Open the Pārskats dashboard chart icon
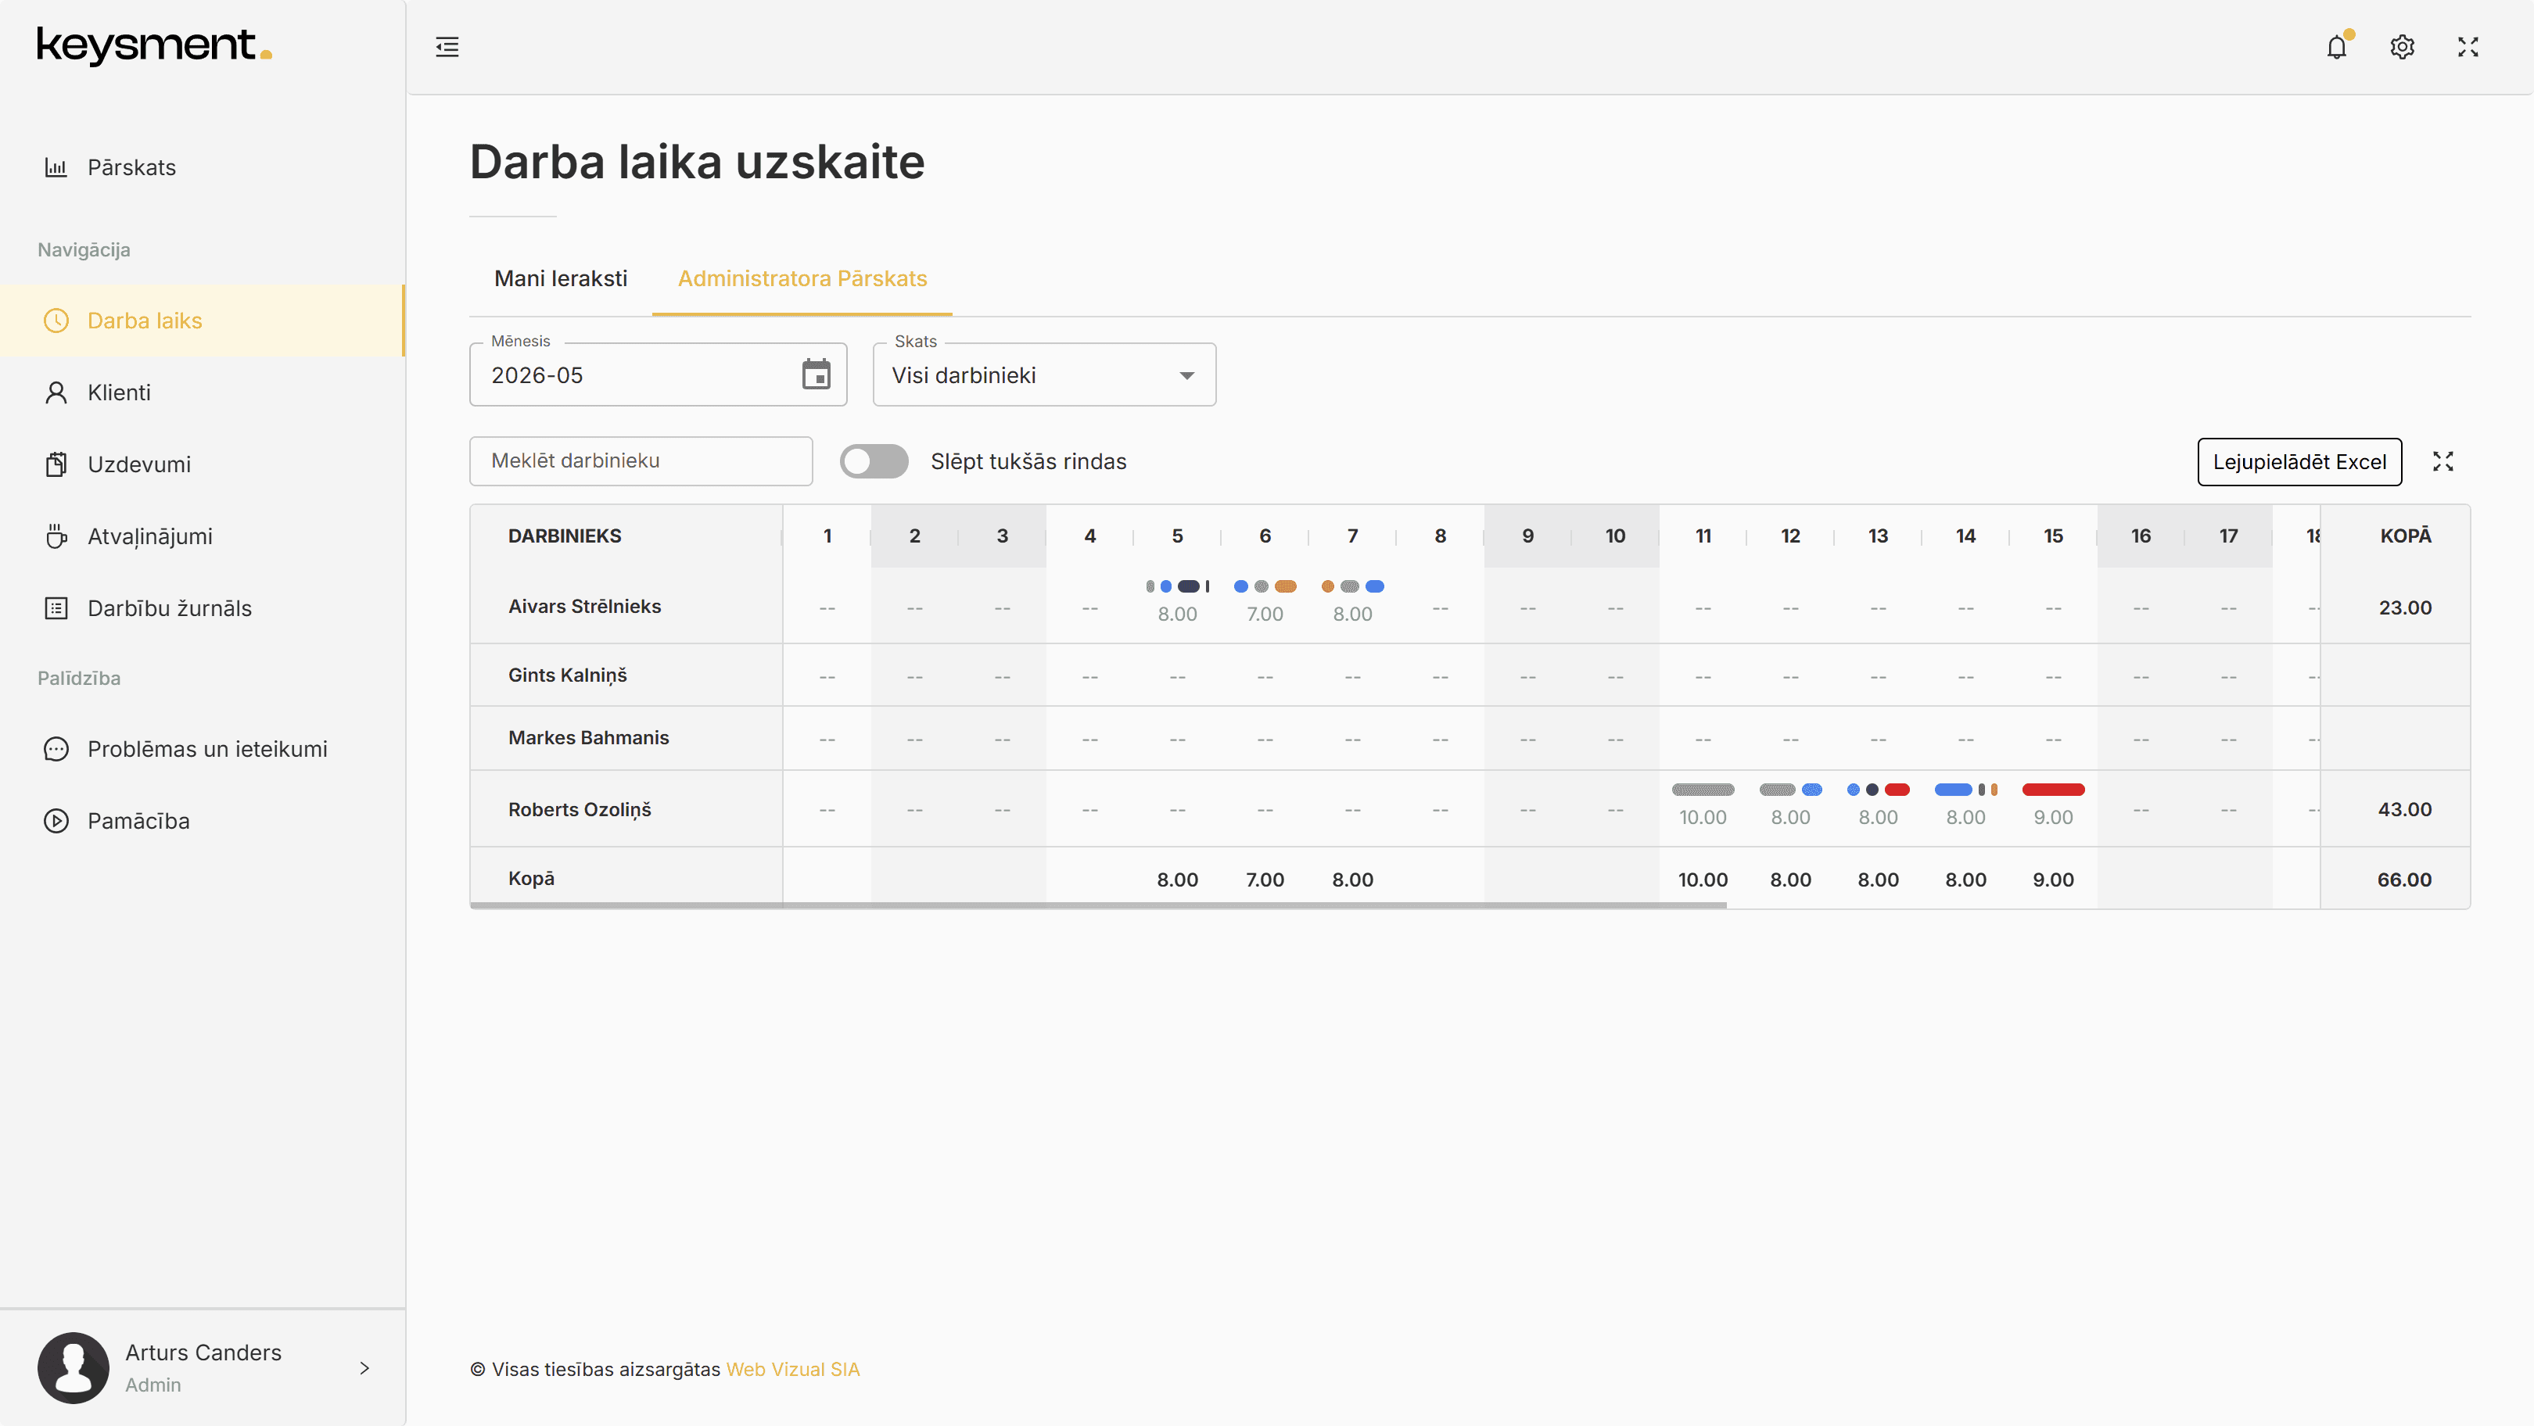2534x1426 pixels. click(x=56, y=167)
